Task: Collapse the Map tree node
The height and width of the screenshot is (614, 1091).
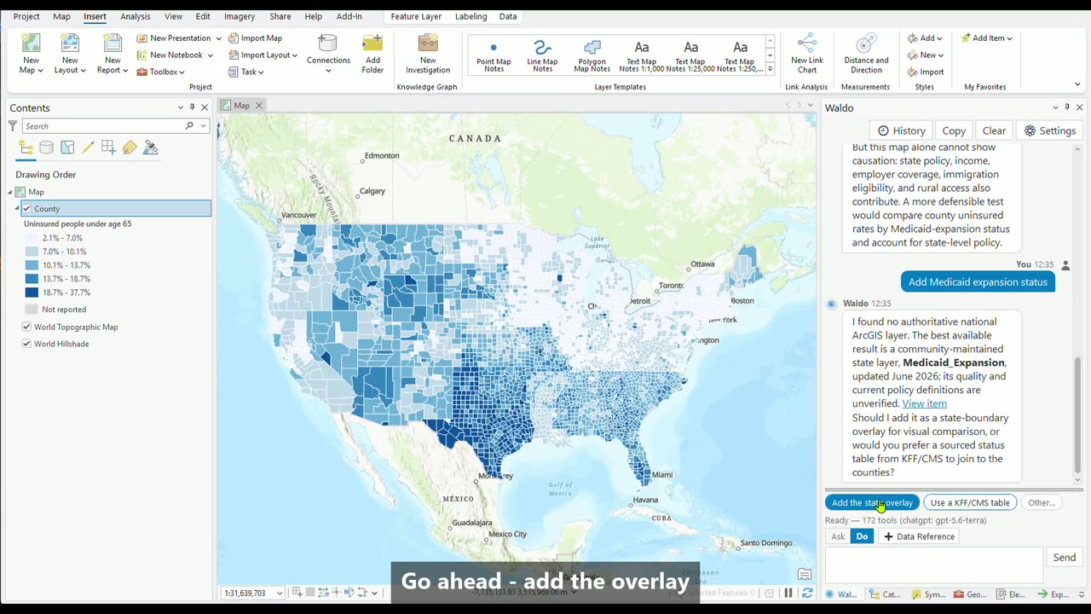Action: click(10, 192)
